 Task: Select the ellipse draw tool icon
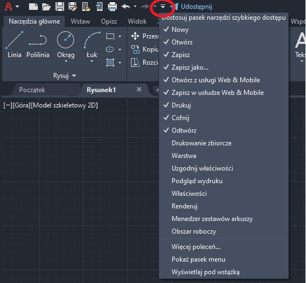[110, 49]
